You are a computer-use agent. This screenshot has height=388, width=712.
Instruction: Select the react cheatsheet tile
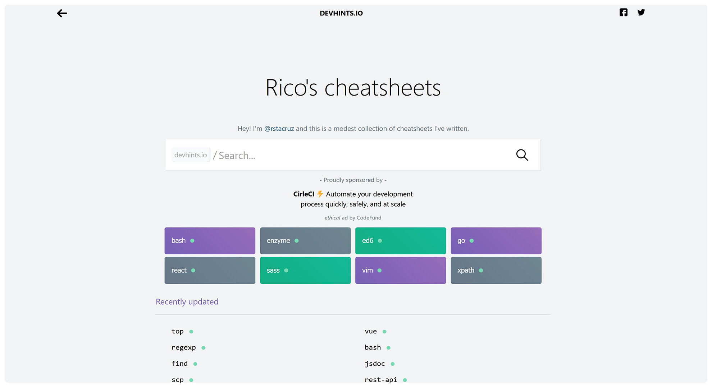pos(210,270)
